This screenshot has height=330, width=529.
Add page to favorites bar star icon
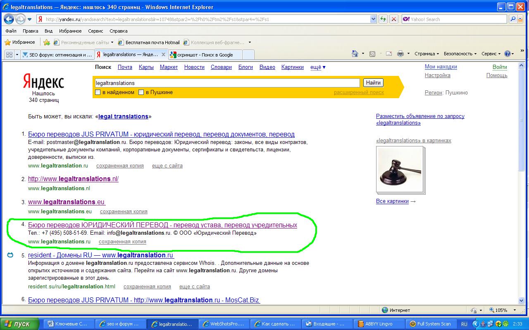point(47,42)
